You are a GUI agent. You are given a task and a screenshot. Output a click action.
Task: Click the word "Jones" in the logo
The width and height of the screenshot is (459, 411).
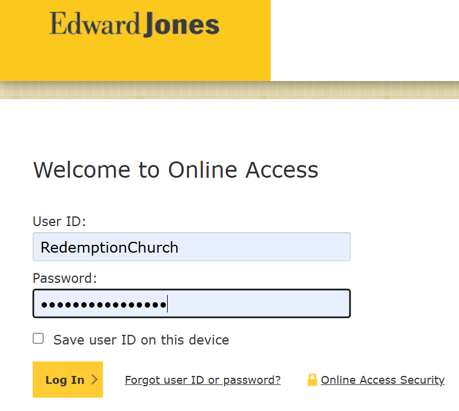[181, 25]
